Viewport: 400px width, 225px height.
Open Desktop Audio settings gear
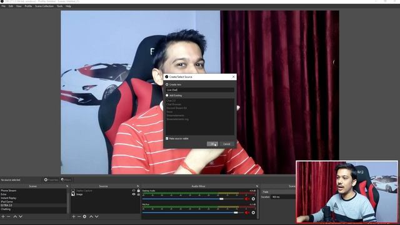(x=253, y=199)
